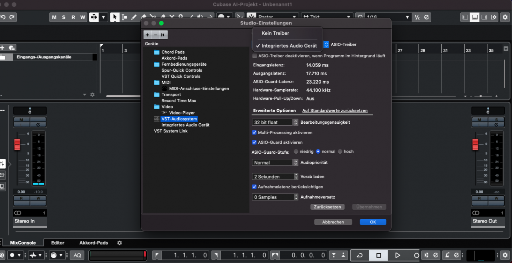Open quantize panel via the e icon

click(x=426, y=17)
